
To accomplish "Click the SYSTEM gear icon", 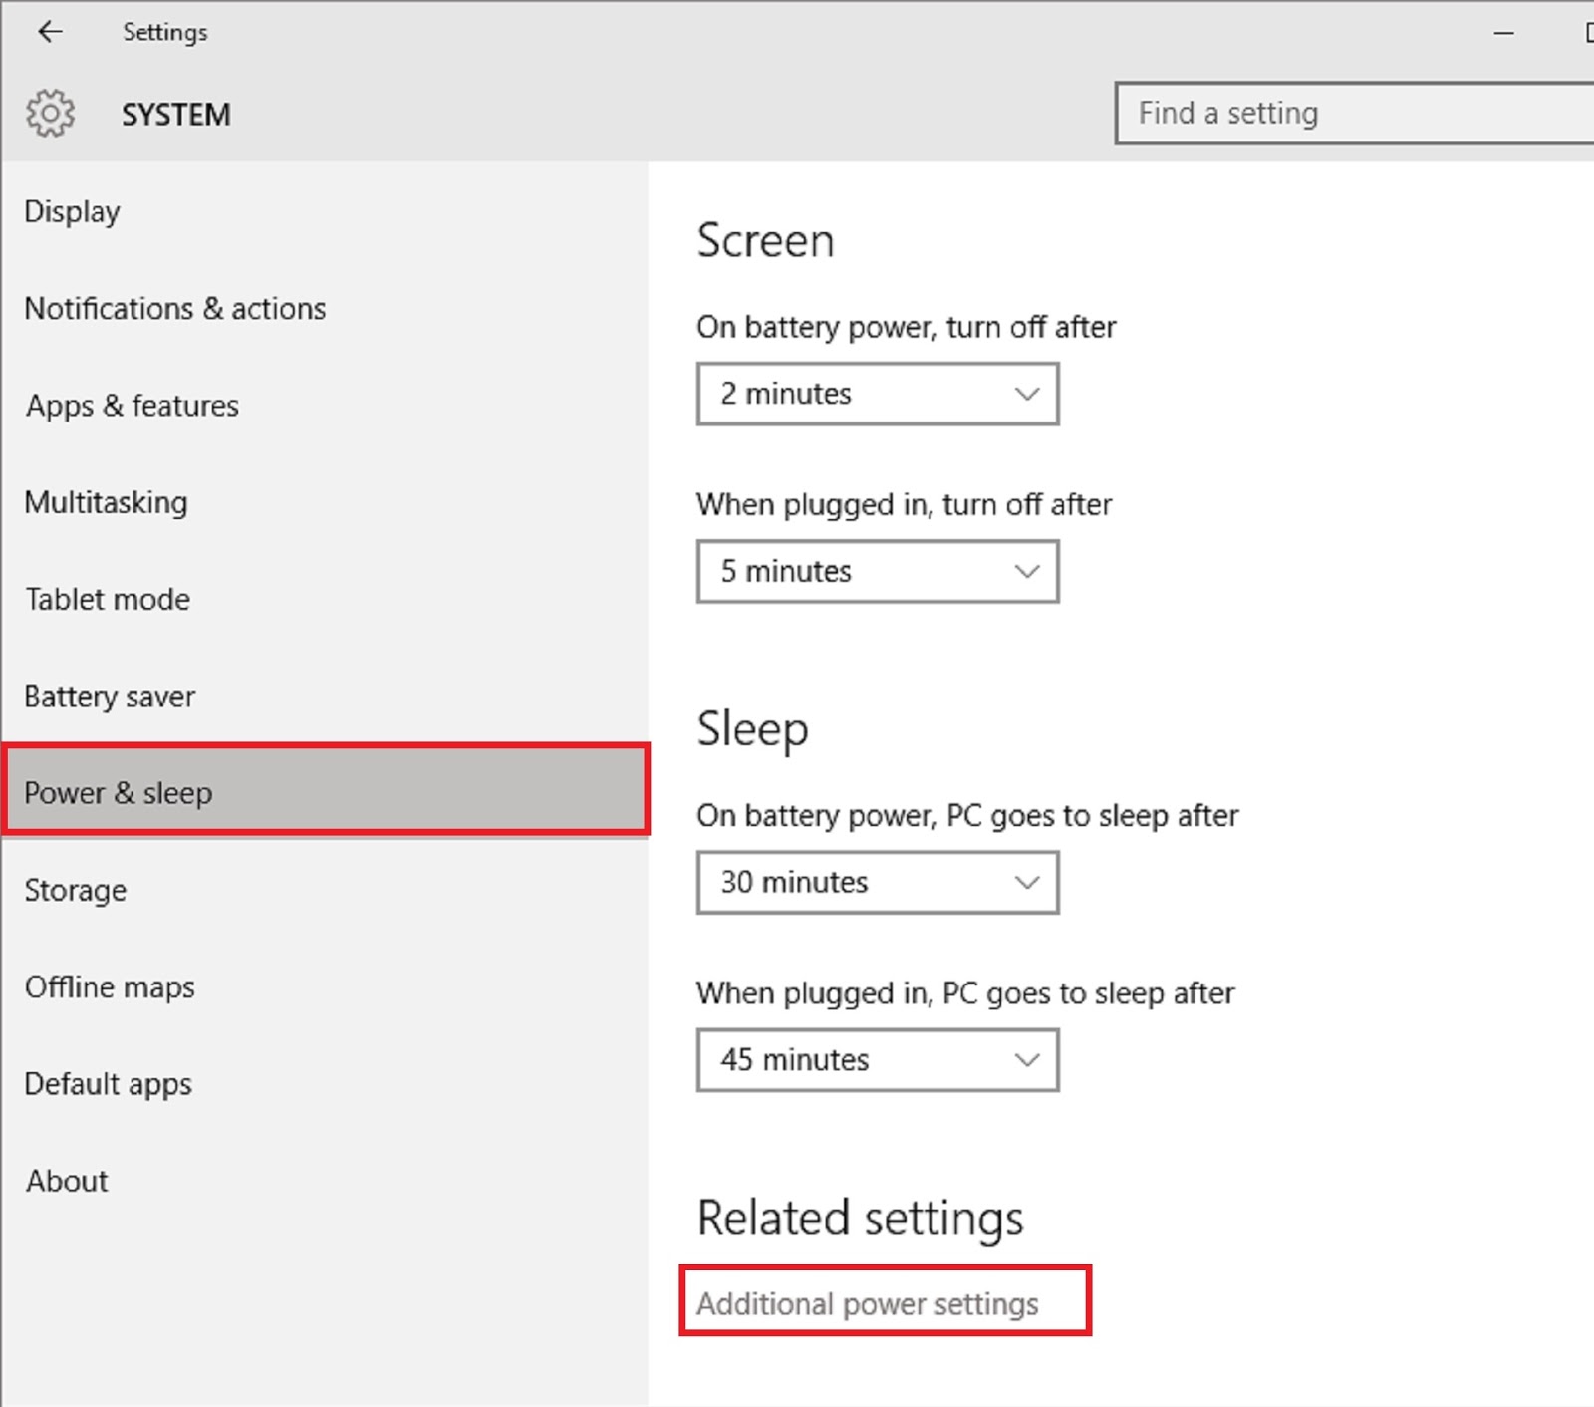I will (50, 113).
